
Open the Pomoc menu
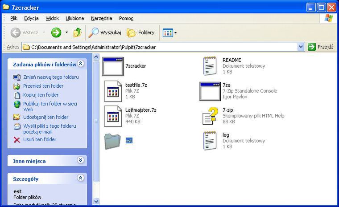point(126,18)
